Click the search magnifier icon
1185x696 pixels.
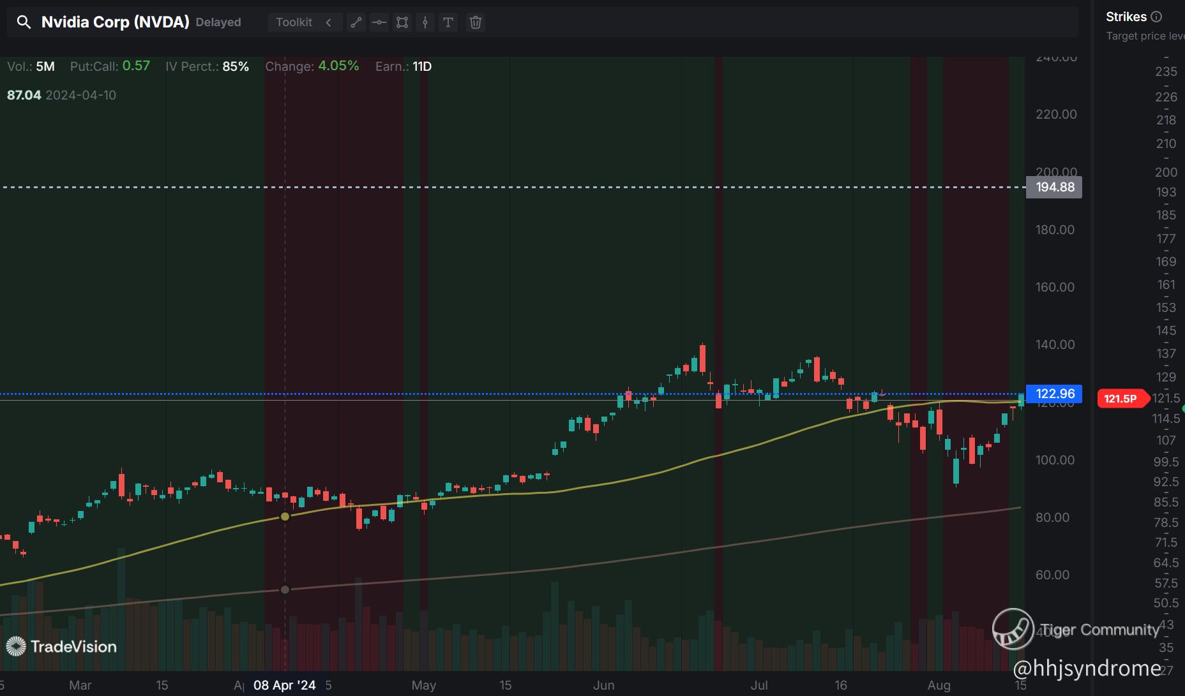(x=24, y=22)
